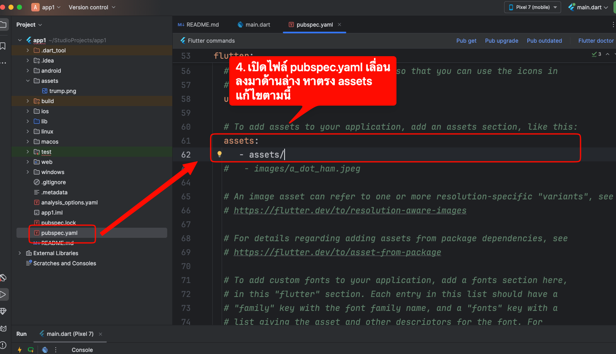Open the Problems tool window icon
The image size is (616, 354).
tap(3, 345)
